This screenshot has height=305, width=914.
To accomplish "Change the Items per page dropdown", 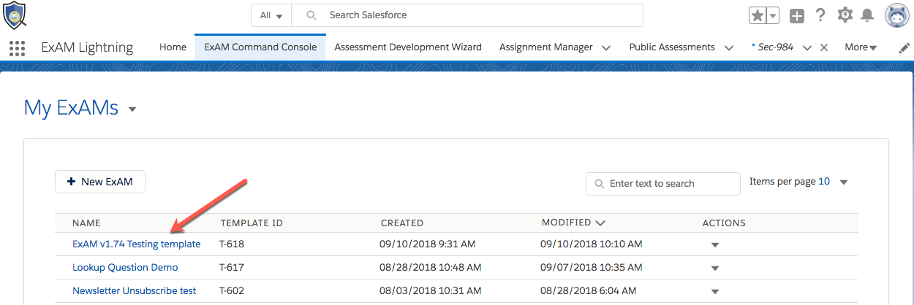I will tap(843, 182).
